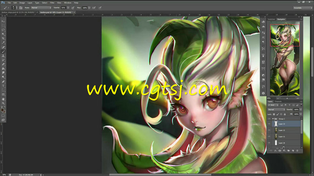Open layer filter Kind dropdown
The width and height of the screenshot is (314, 176).
pos(273,105)
